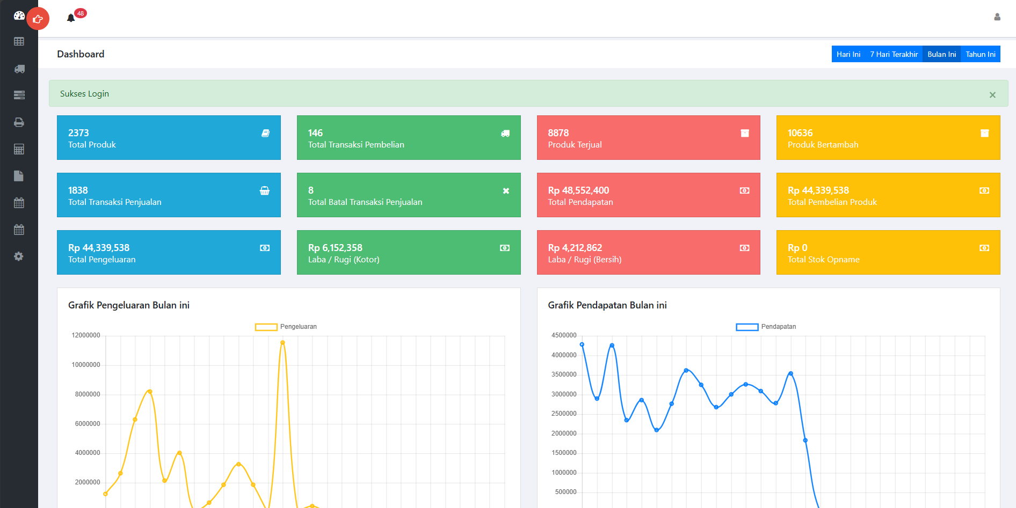Click the box icon on Produk Terjual card
1016x508 pixels.
pyautogui.click(x=745, y=133)
